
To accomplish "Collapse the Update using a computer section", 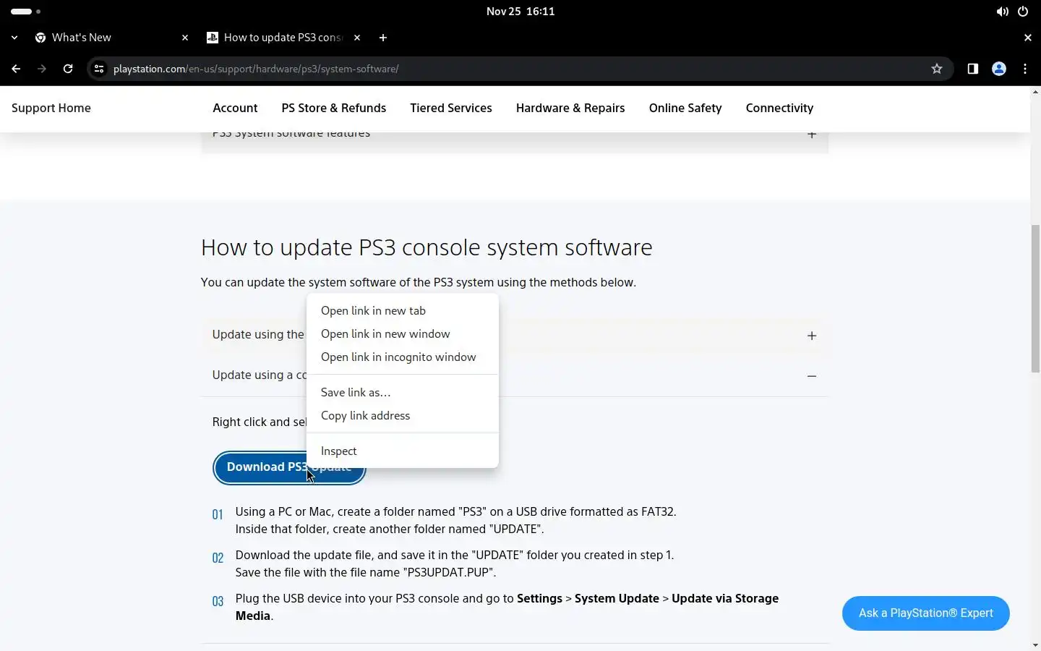I will pos(515,375).
